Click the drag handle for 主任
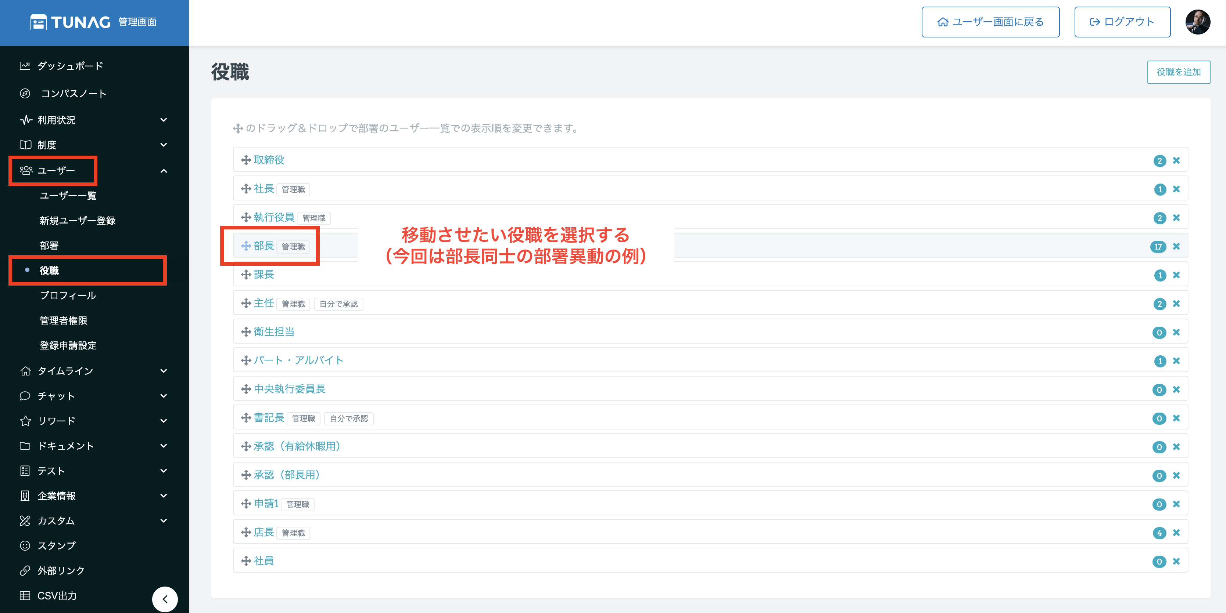This screenshot has height=613, width=1226. pos(245,303)
